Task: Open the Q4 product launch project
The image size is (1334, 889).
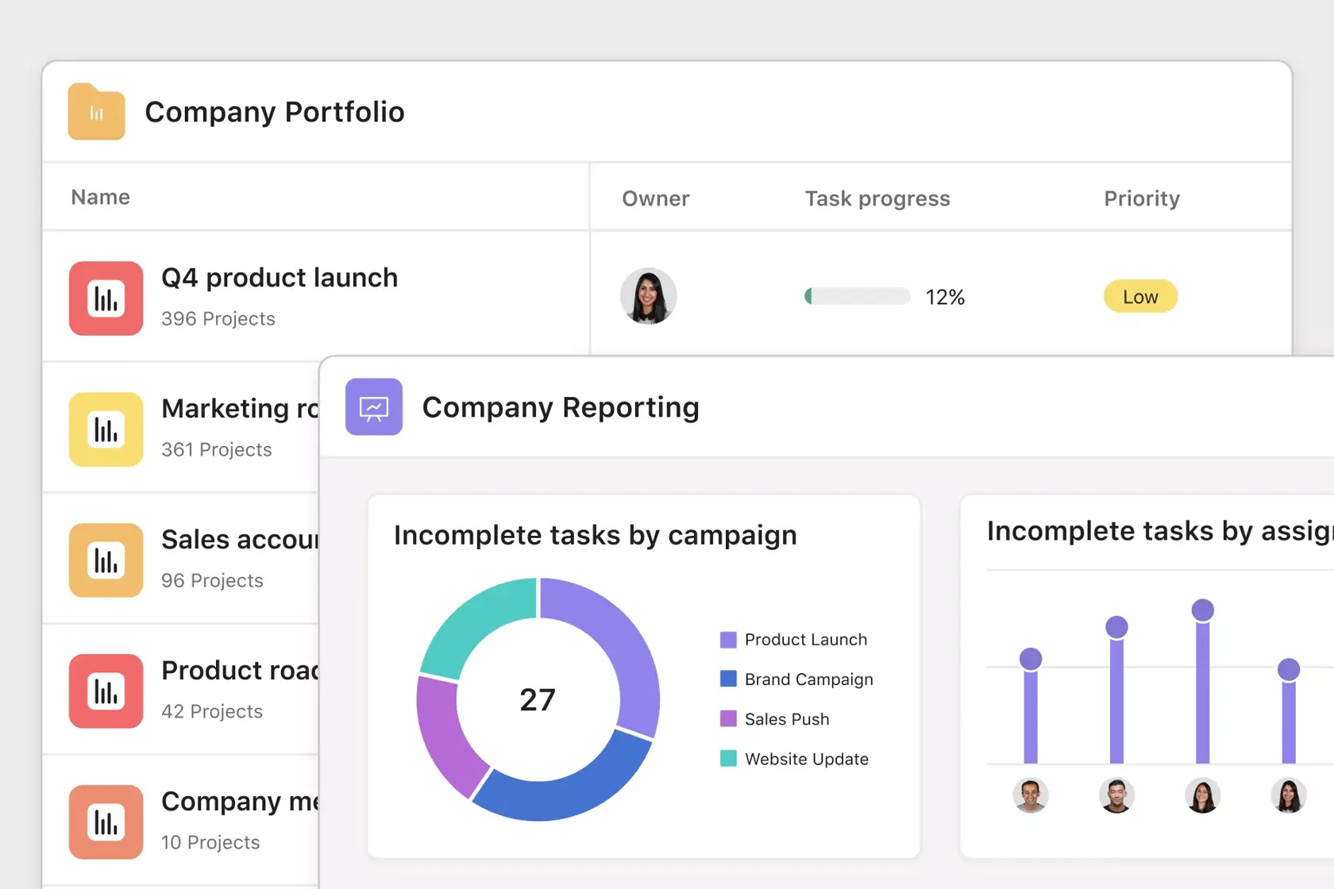Action: (280, 277)
